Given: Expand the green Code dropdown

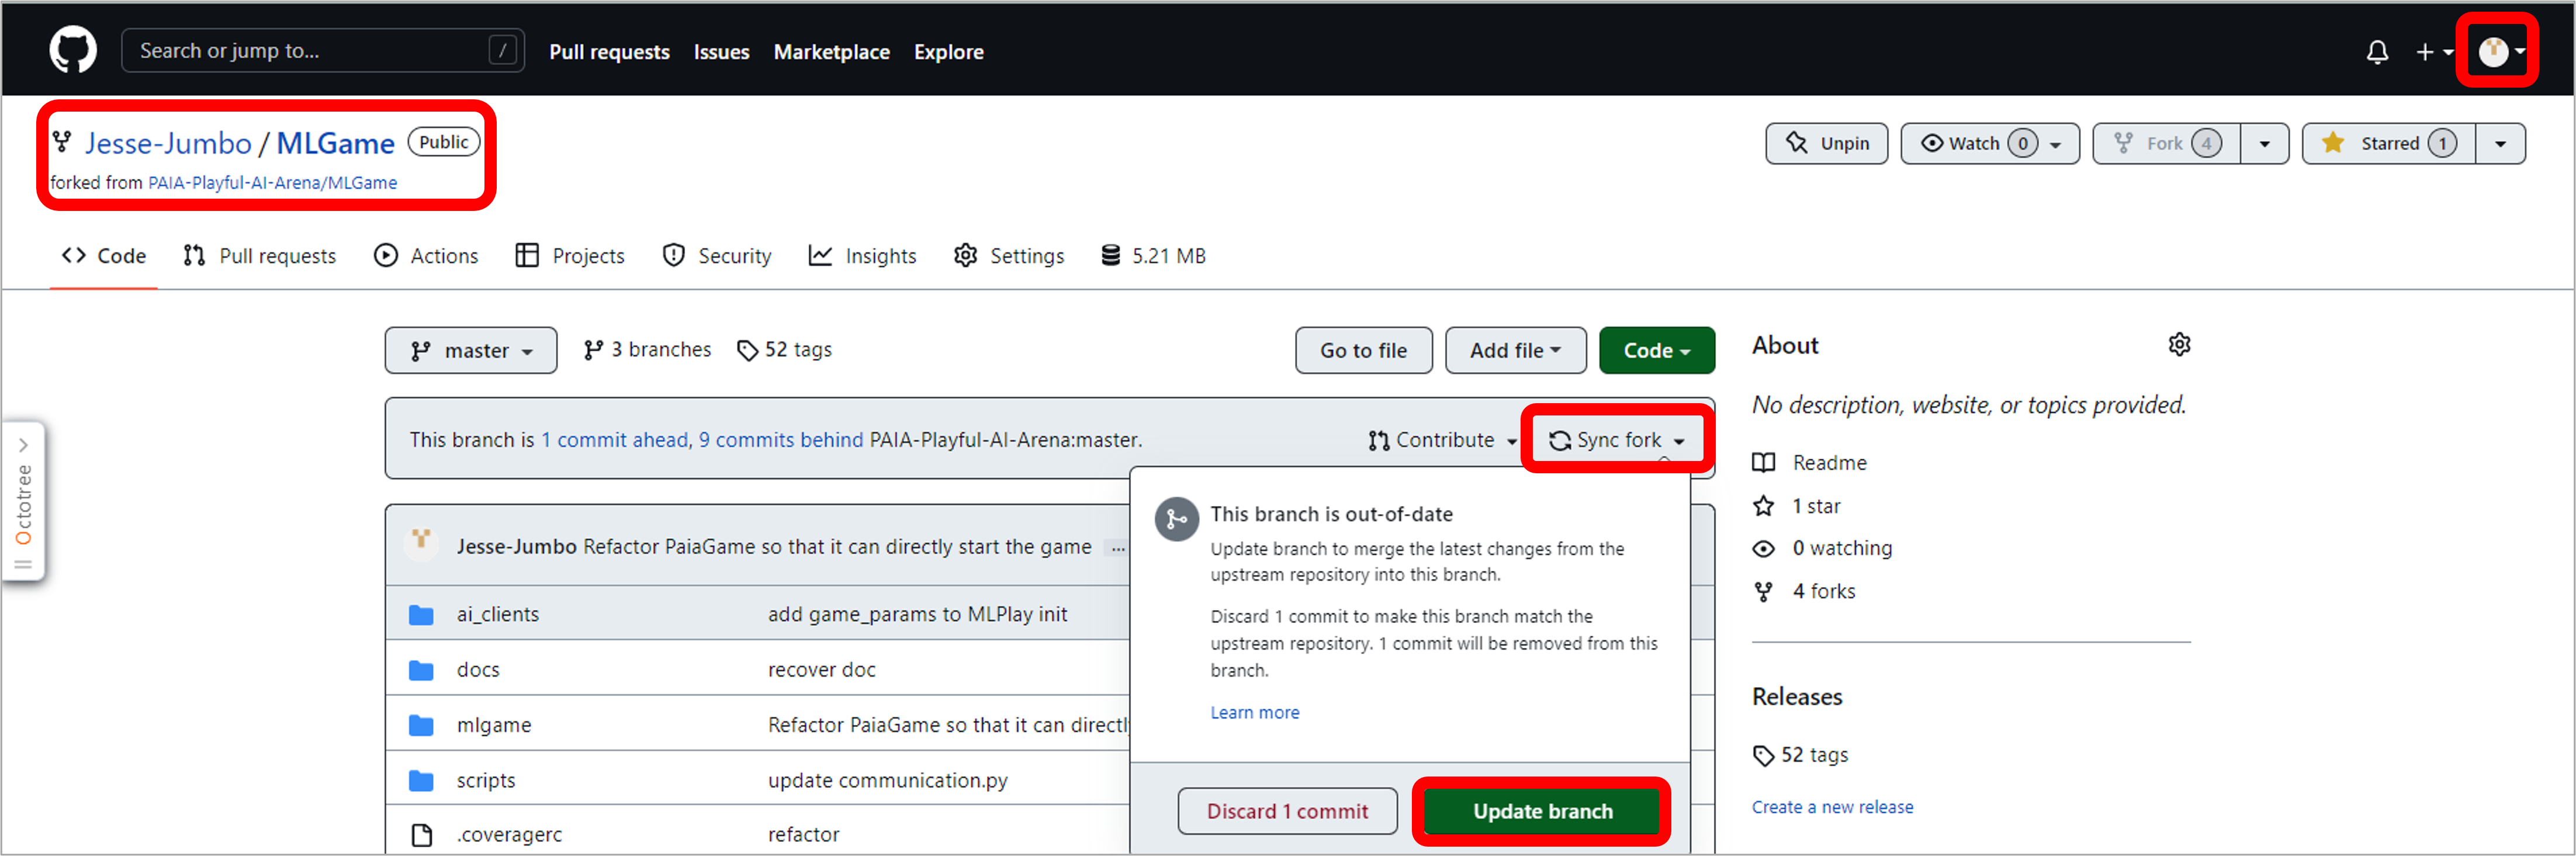Looking at the screenshot, I should [1655, 351].
